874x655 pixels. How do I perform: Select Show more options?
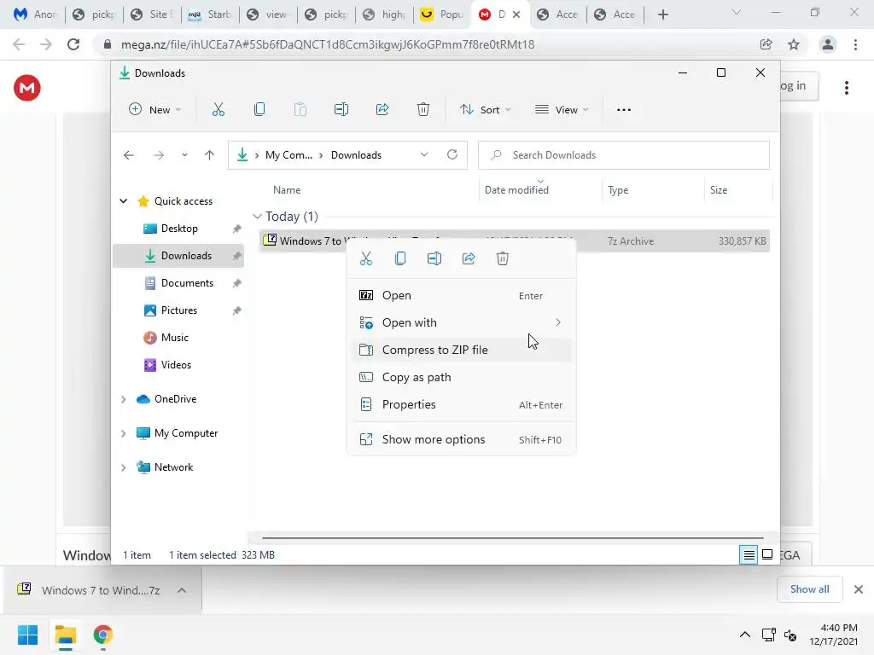coord(462,440)
